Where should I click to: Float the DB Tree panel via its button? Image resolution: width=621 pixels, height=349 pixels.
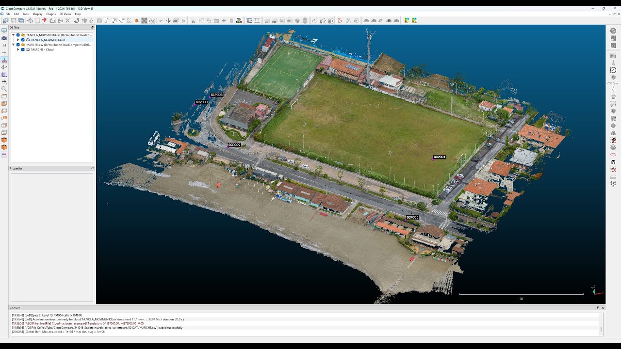pos(92,28)
